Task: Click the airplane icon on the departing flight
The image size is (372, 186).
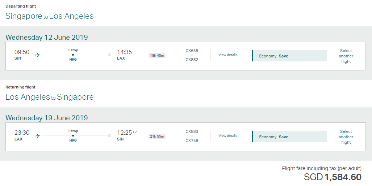Action: (x=38, y=55)
